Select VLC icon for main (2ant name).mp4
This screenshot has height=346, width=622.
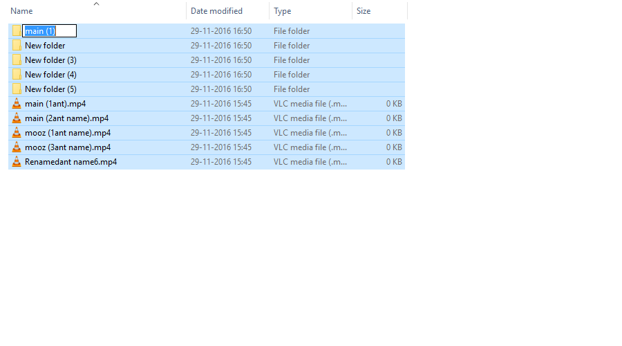tap(17, 118)
